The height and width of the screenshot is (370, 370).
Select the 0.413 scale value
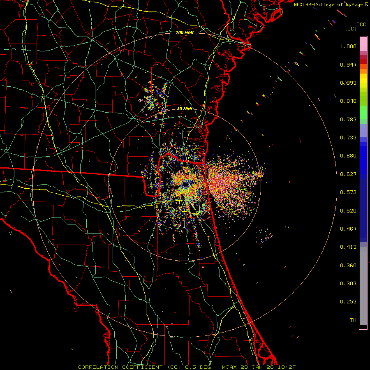348,247
